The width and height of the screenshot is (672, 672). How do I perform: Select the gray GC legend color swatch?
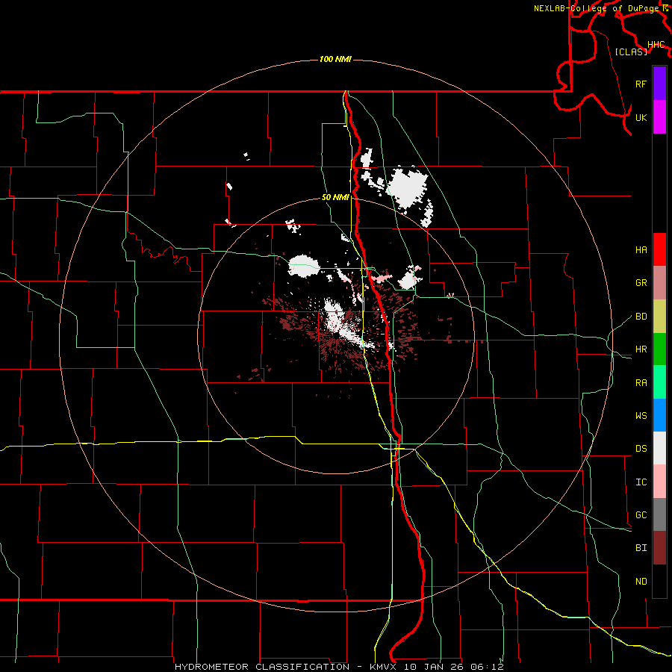pos(659,514)
